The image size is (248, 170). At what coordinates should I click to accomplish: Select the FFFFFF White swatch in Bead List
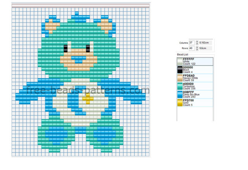pyautogui.click(x=180, y=61)
